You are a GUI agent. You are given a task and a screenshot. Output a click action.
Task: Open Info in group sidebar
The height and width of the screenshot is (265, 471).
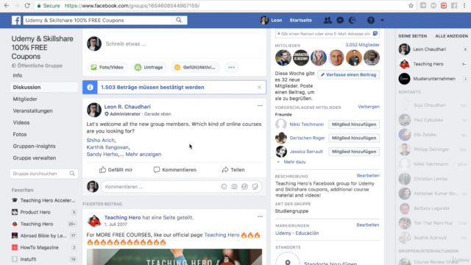tap(18, 75)
